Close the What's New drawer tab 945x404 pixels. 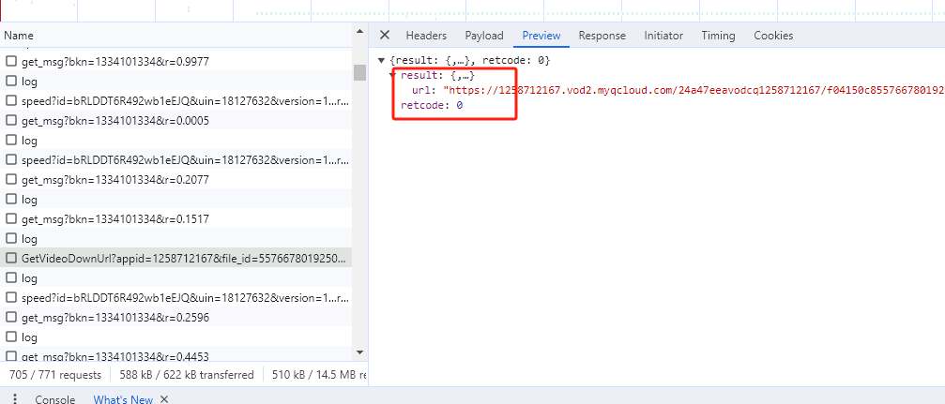(164, 399)
